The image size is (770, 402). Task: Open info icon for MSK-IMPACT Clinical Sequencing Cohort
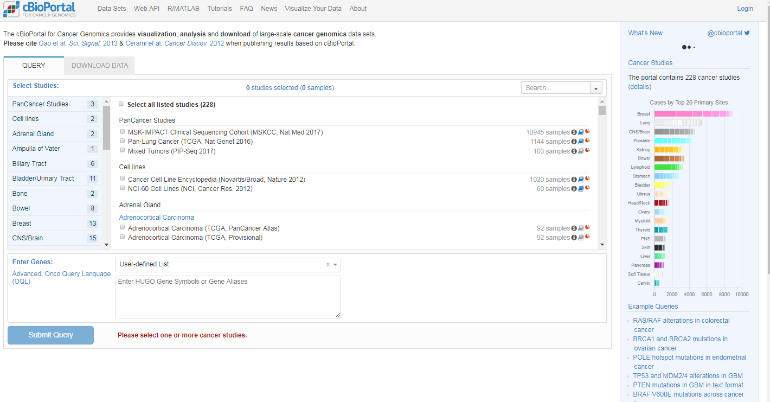(x=574, y=132)
